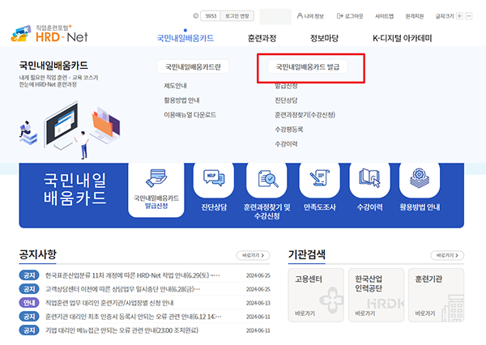This screenshot has width=486, height=345.
Task: Click the 한국산업 인력공단 card
Action: [x=376, y=295]
